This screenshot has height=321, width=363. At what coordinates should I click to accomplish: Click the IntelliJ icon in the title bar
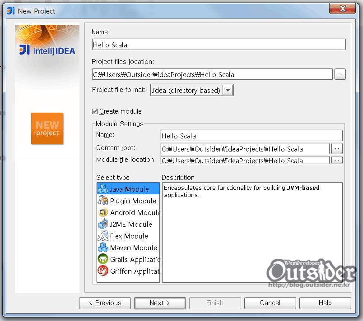11,11
